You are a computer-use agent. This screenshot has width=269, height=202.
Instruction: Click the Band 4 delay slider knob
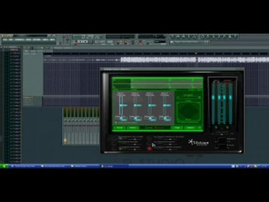165,118
